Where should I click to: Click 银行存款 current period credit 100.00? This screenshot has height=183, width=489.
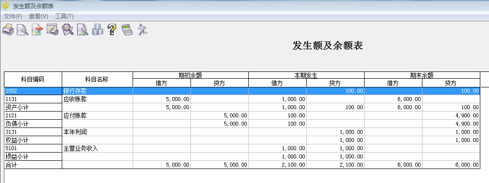coord(354,91)
